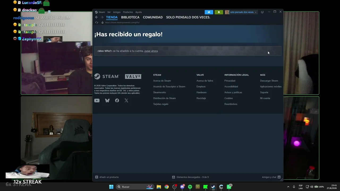Open Avisos y políticas link
The height and width of the screenshot is (191, 340).
coord(233,92)
